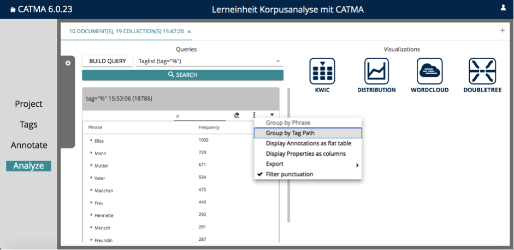Add a new analysis tab with plus

click(x=503, y=31)
